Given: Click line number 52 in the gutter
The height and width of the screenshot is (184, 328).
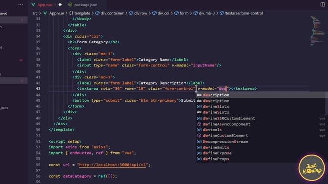Looking at the screenshot, I should (x=38, y=141).
